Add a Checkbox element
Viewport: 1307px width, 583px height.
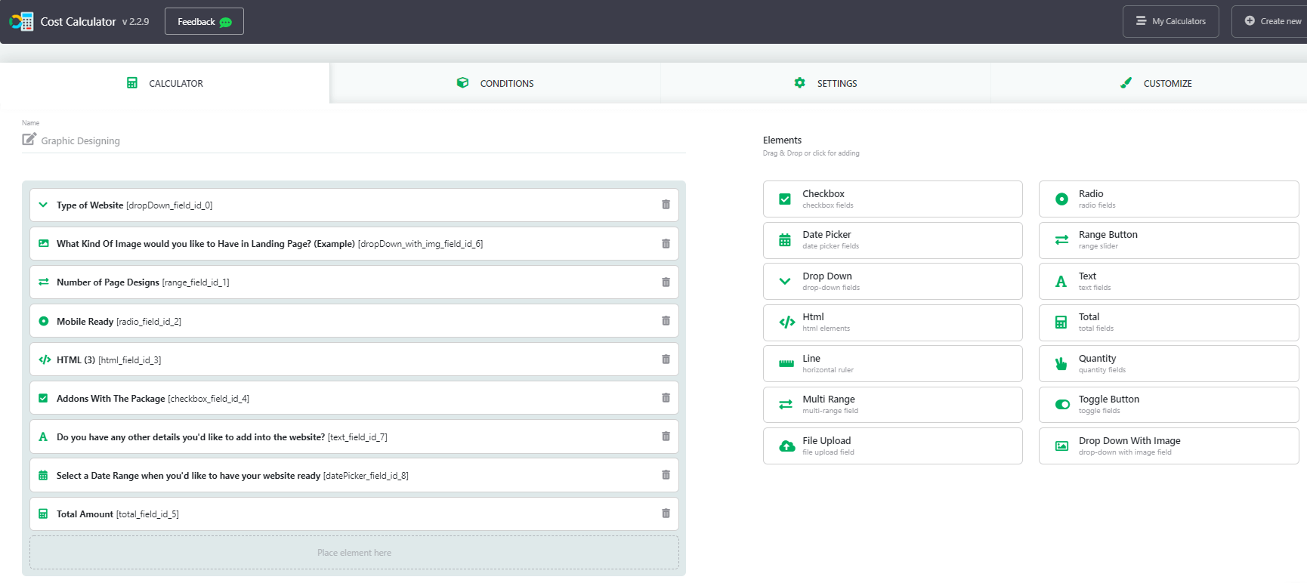892,199
